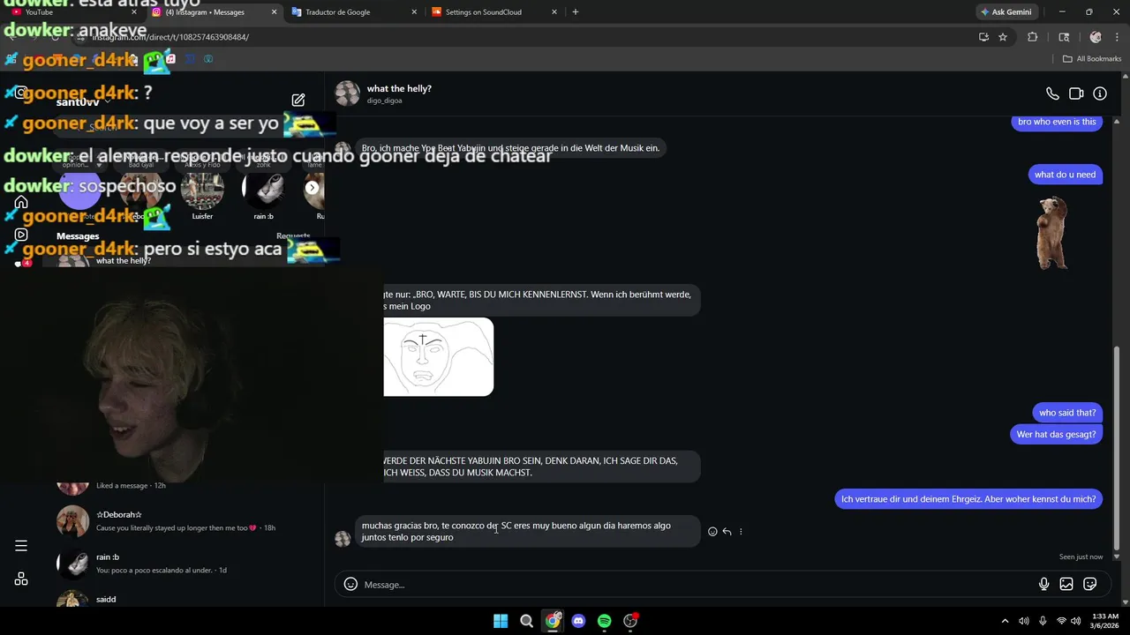Start a video call in this chat

[x=1076, y=93]
